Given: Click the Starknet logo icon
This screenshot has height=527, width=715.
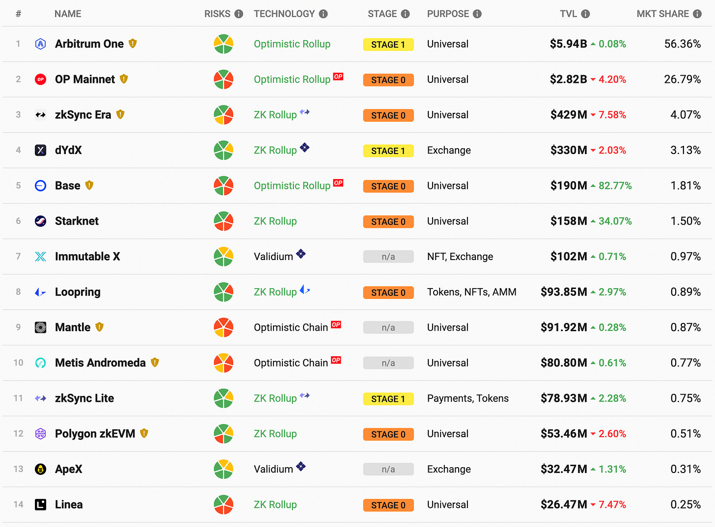Looking at the screenshot, I should [x=41, y=221].
